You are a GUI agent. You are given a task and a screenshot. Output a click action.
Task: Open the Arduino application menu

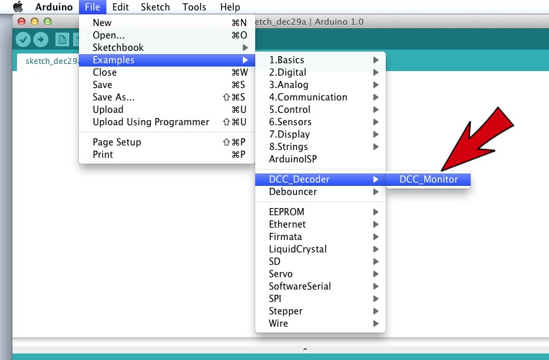click(54, 7)
